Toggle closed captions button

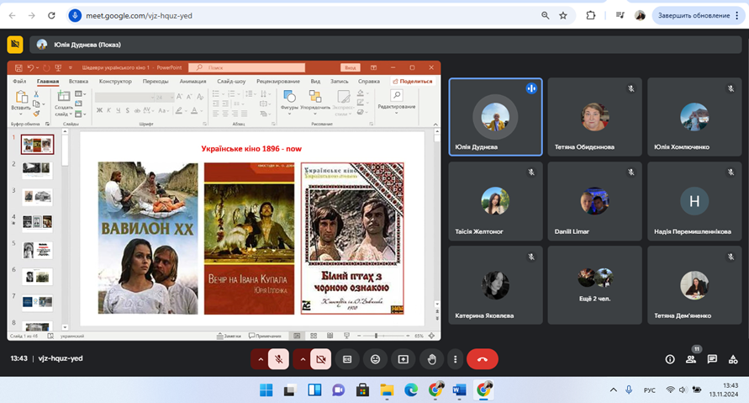347,359
